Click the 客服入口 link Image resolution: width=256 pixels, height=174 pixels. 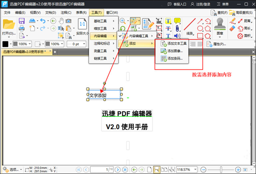[177, 4]
